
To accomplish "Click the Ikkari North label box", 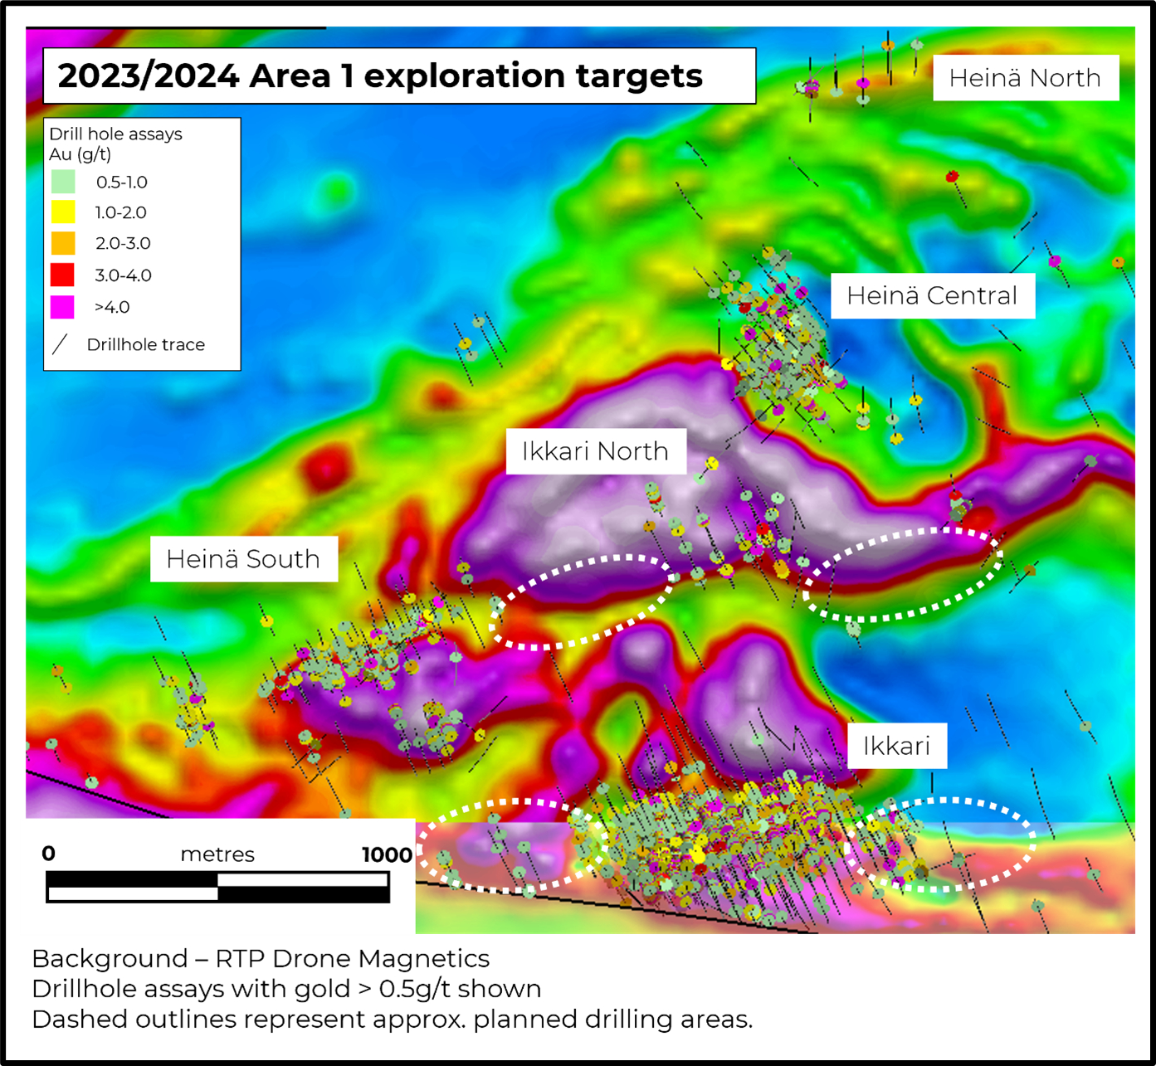I will pos(595,451).
